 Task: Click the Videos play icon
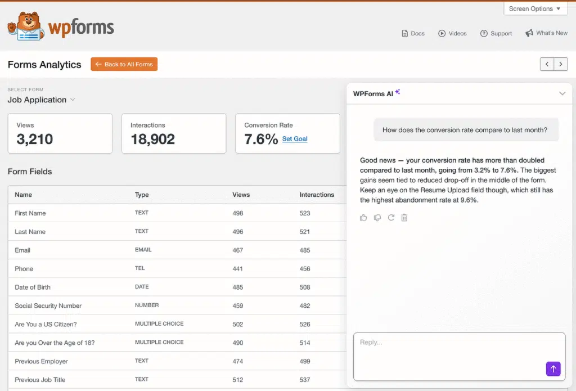coord(442,33)
